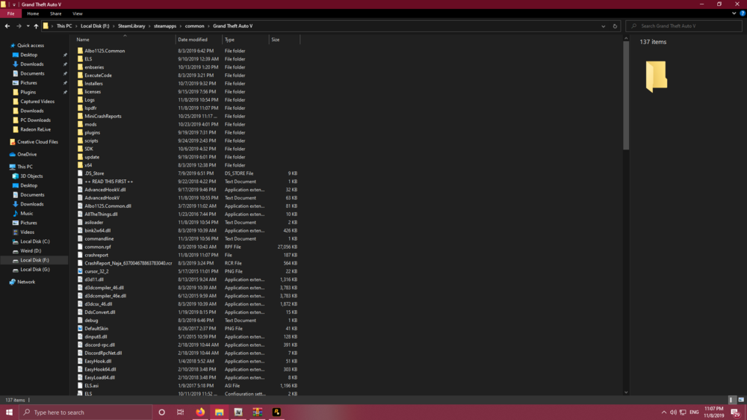Image resolution: width=747 pixels, height=420 pixels.
Task: Open Creative Cloud Files in sidebar
Action: point(37,142)
